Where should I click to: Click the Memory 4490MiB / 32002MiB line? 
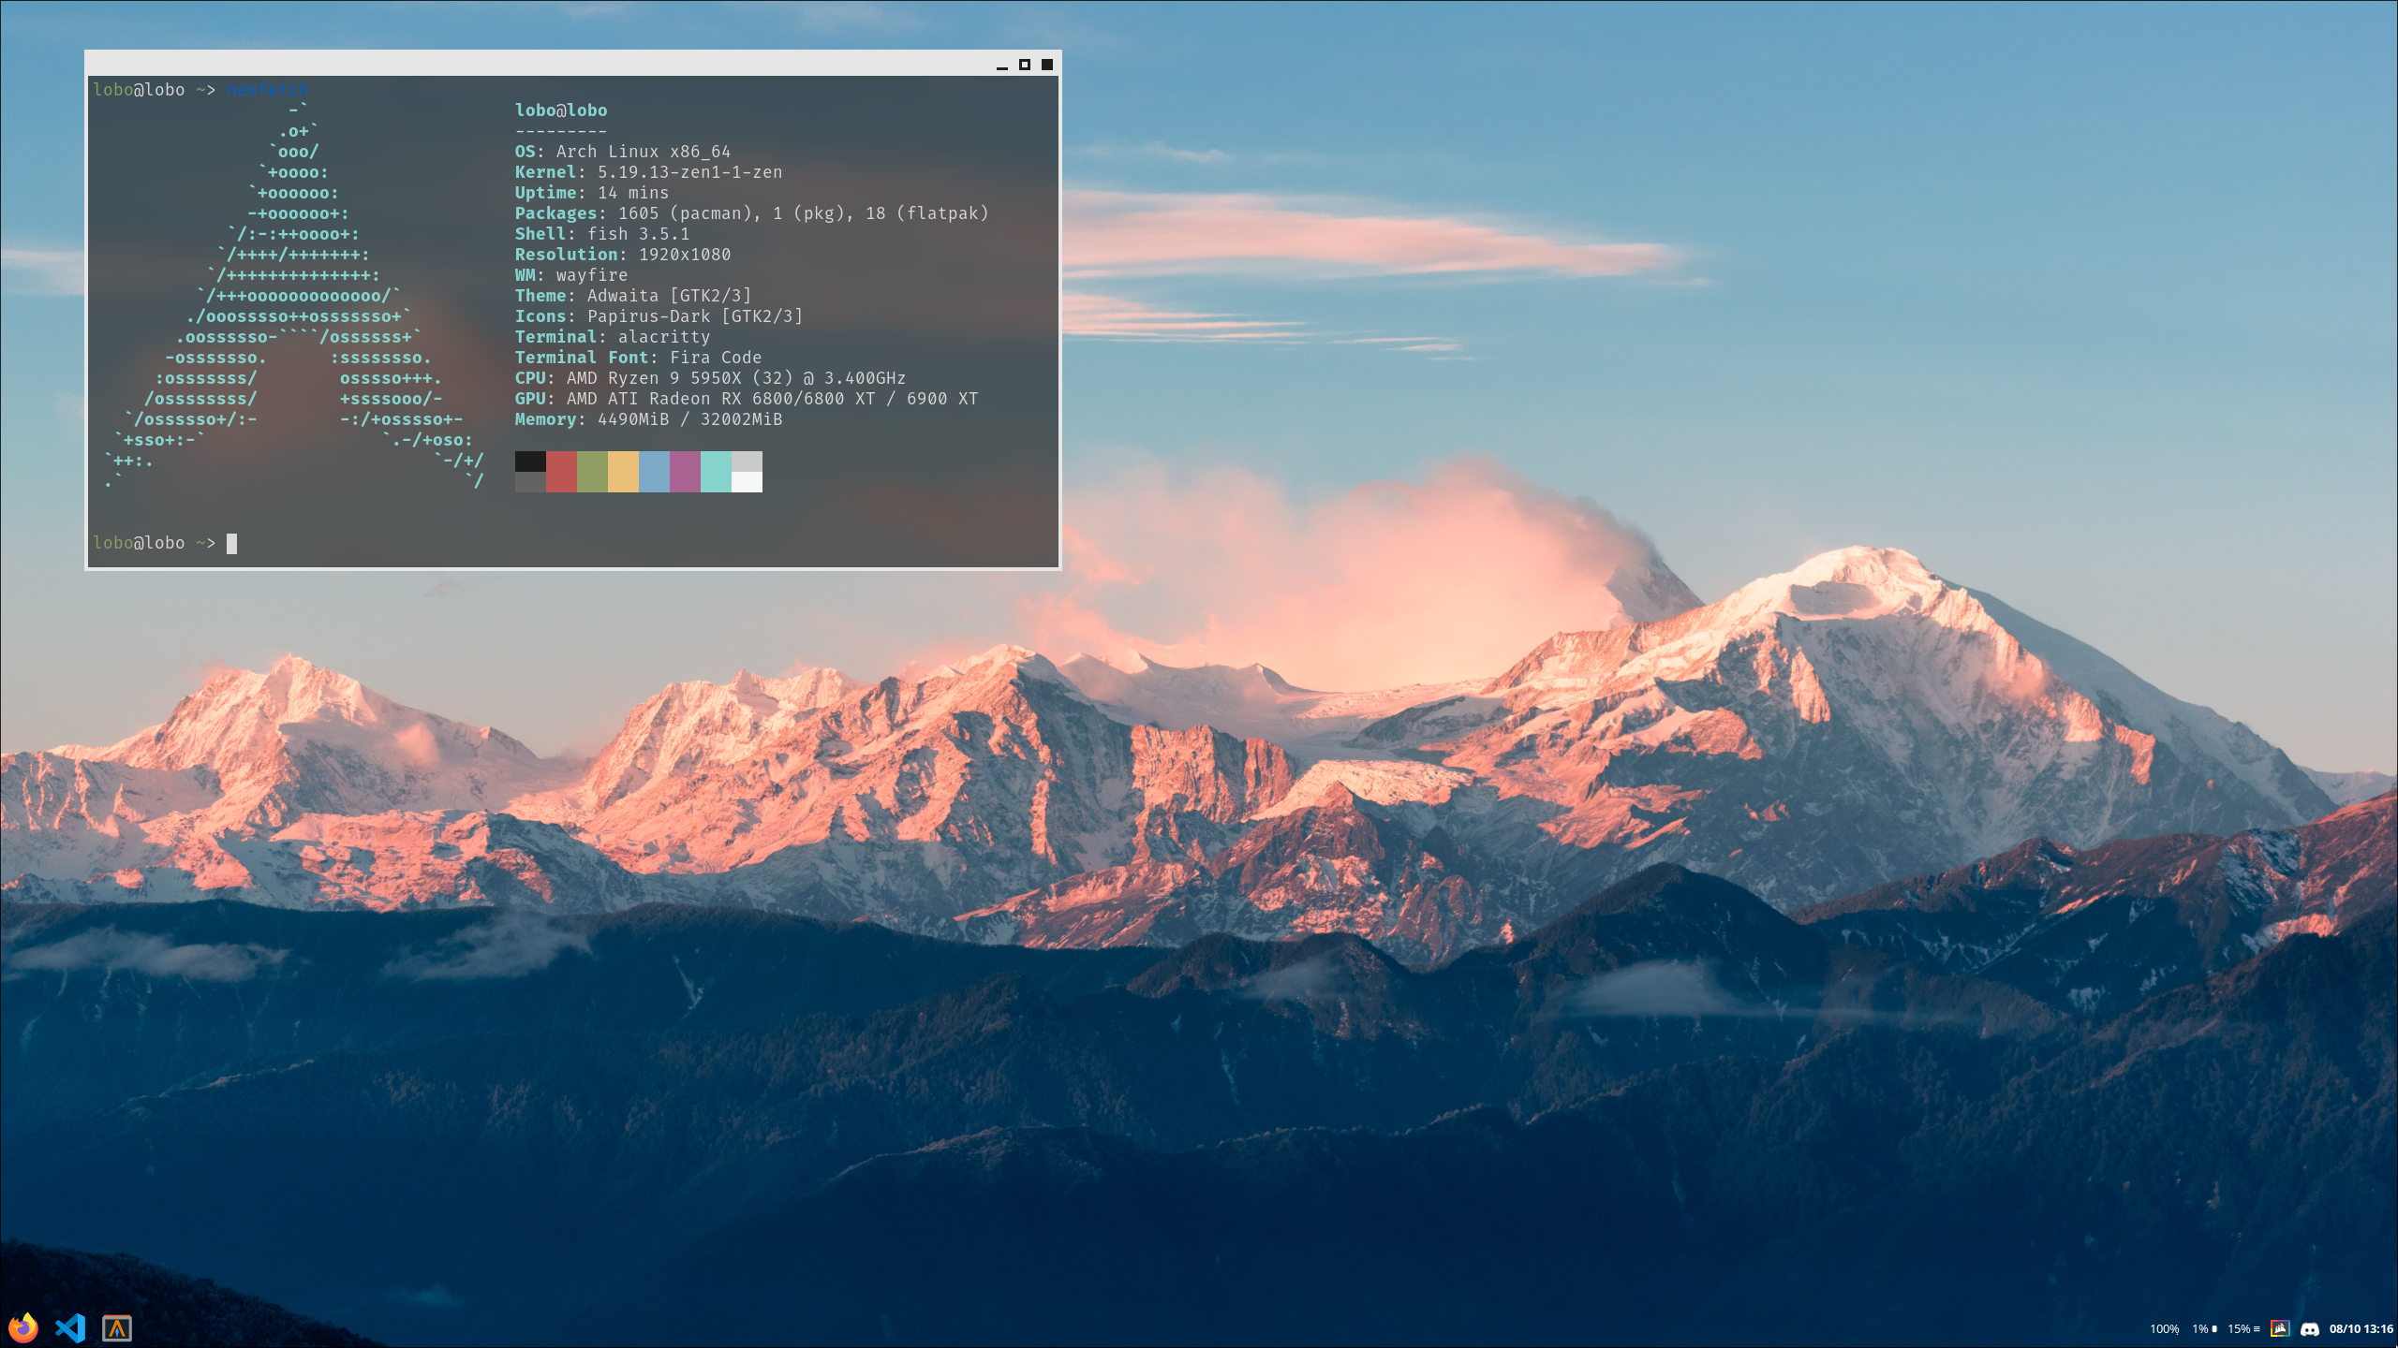(x=648, y=419)
